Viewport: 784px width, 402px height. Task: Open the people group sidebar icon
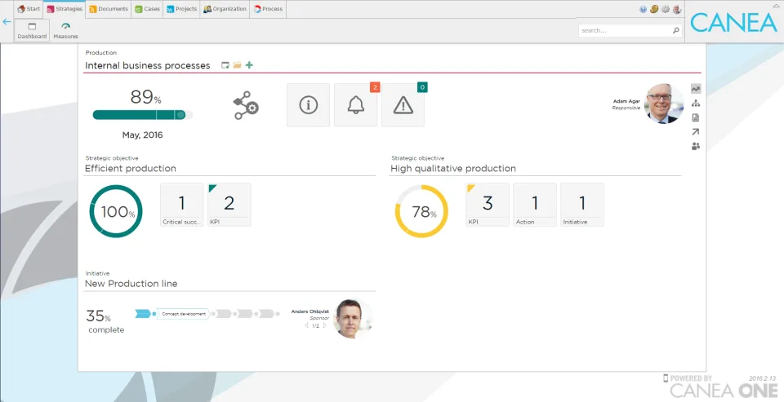point(696,146)
